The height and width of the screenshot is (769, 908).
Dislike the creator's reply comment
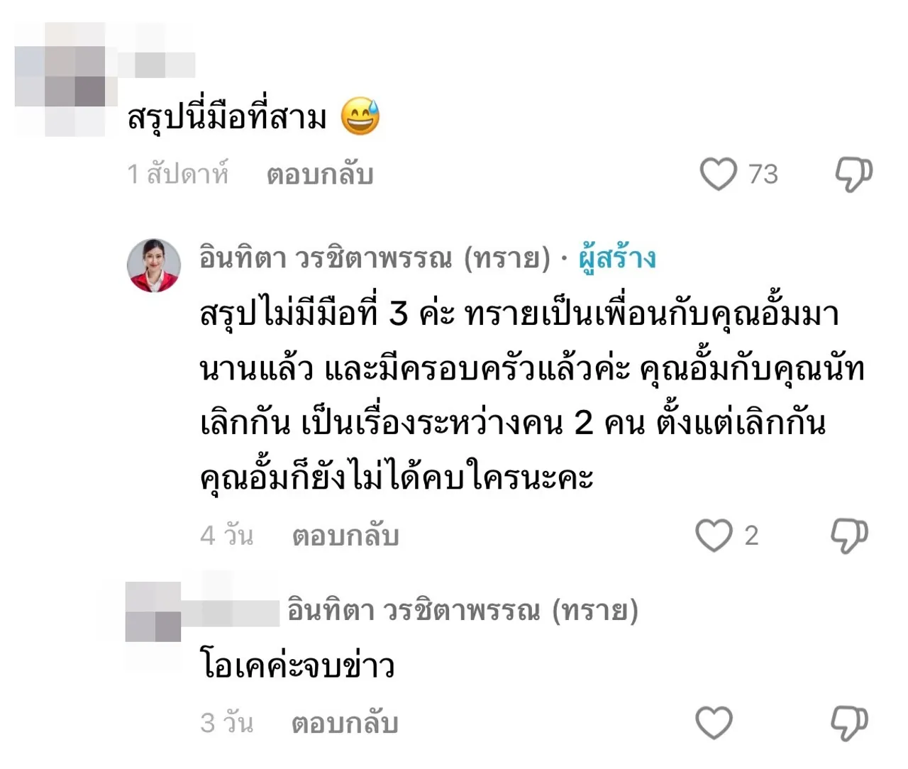[848, 536]
